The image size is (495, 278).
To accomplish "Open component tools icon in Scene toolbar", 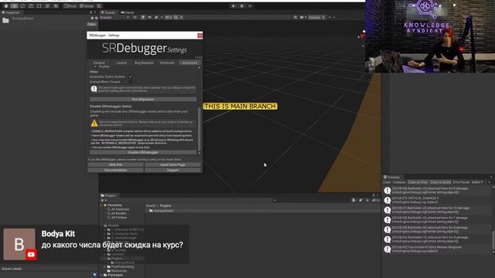I will [295, 17].
